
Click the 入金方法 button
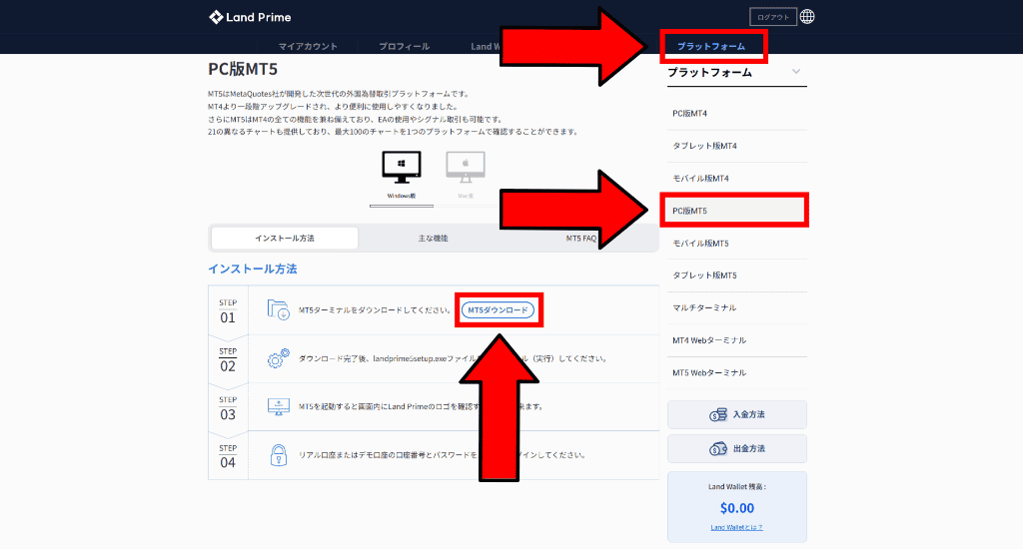click(737, 414)
